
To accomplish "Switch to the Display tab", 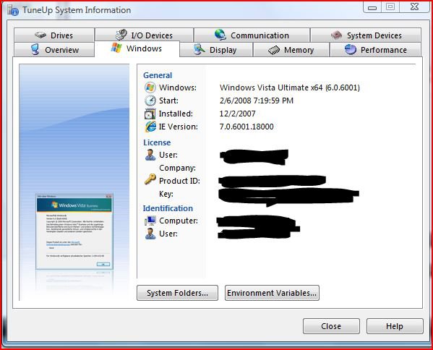I will click(216, 50).
